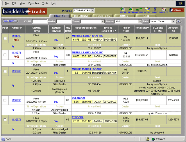Check the Post box for order 1133269

5,71
